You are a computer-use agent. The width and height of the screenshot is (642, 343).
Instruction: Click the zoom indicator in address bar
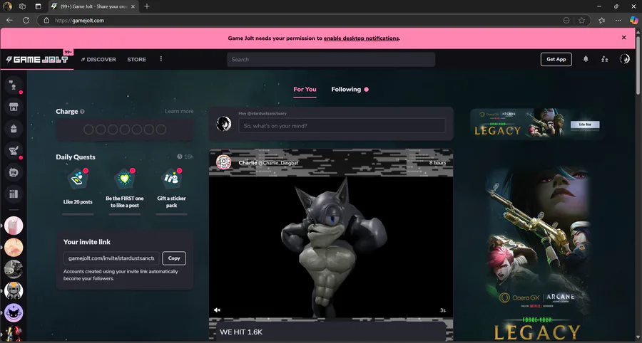point(566,20)
